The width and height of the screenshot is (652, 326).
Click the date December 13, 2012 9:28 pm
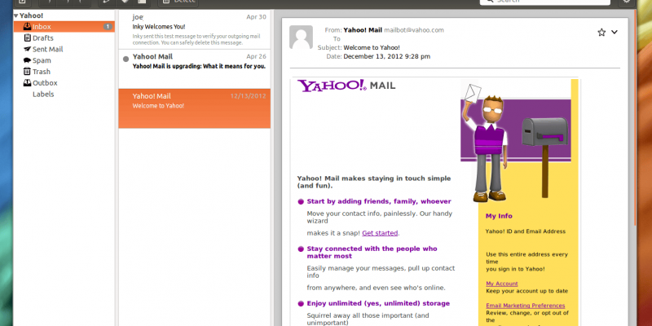(x=386, y=56)
